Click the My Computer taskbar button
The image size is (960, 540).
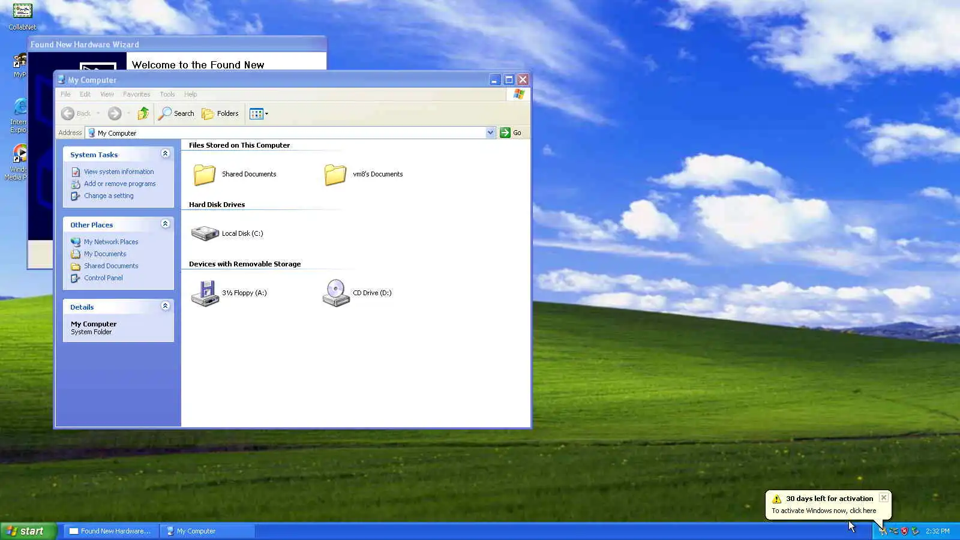coord(208,531)
